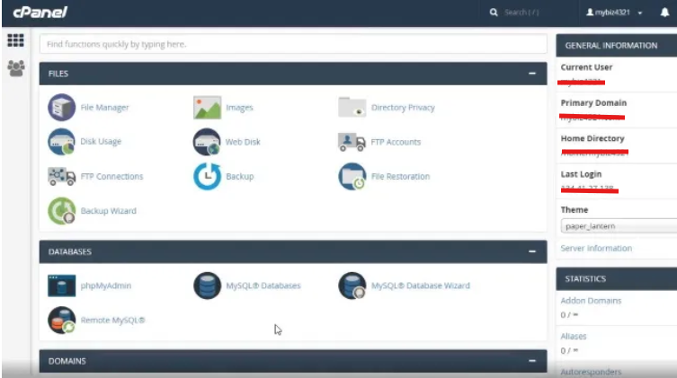Open the MySQL Databases icon
The width and height of the screenshot is (677, 378).
(208, 286)
